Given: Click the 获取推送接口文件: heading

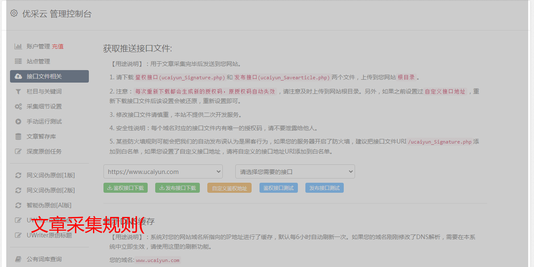Looking at the screenshot, I should [138, 48].
